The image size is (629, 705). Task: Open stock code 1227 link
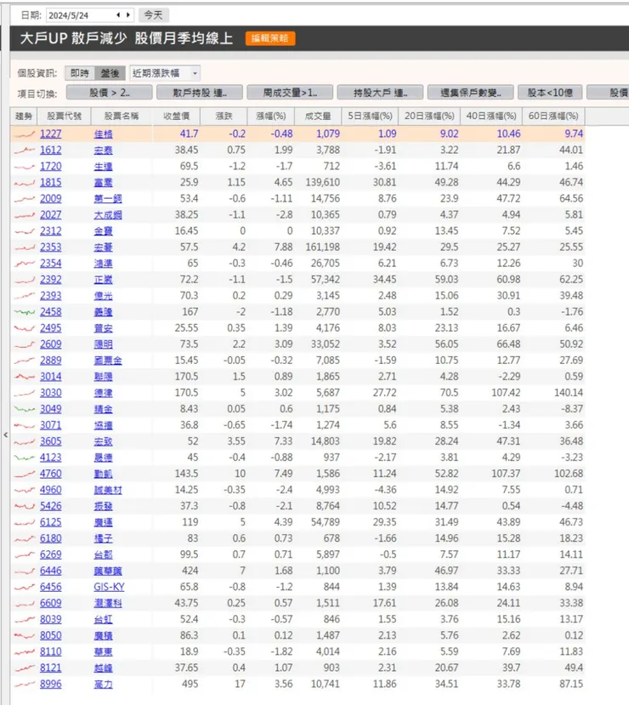tap(51, 134)
